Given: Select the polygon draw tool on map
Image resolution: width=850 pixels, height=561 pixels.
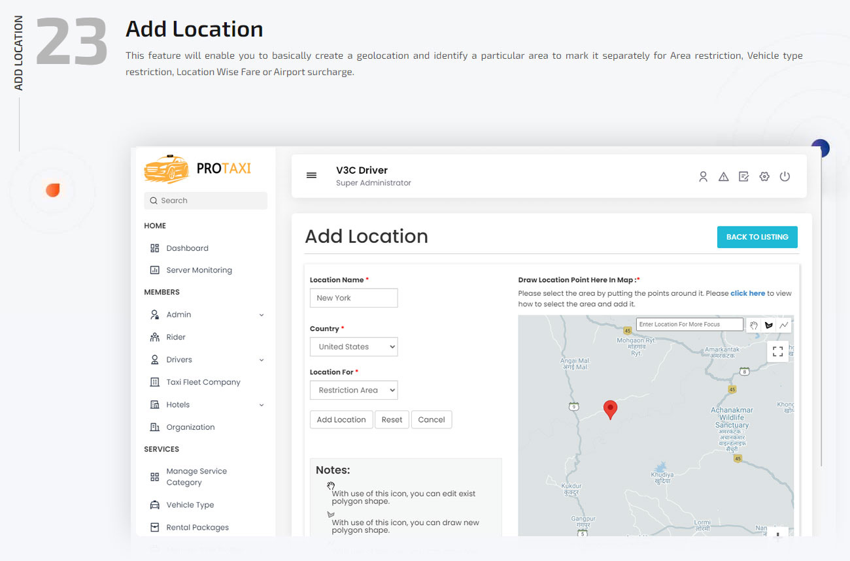Looking at the screenshot, I should click(769, 324).
